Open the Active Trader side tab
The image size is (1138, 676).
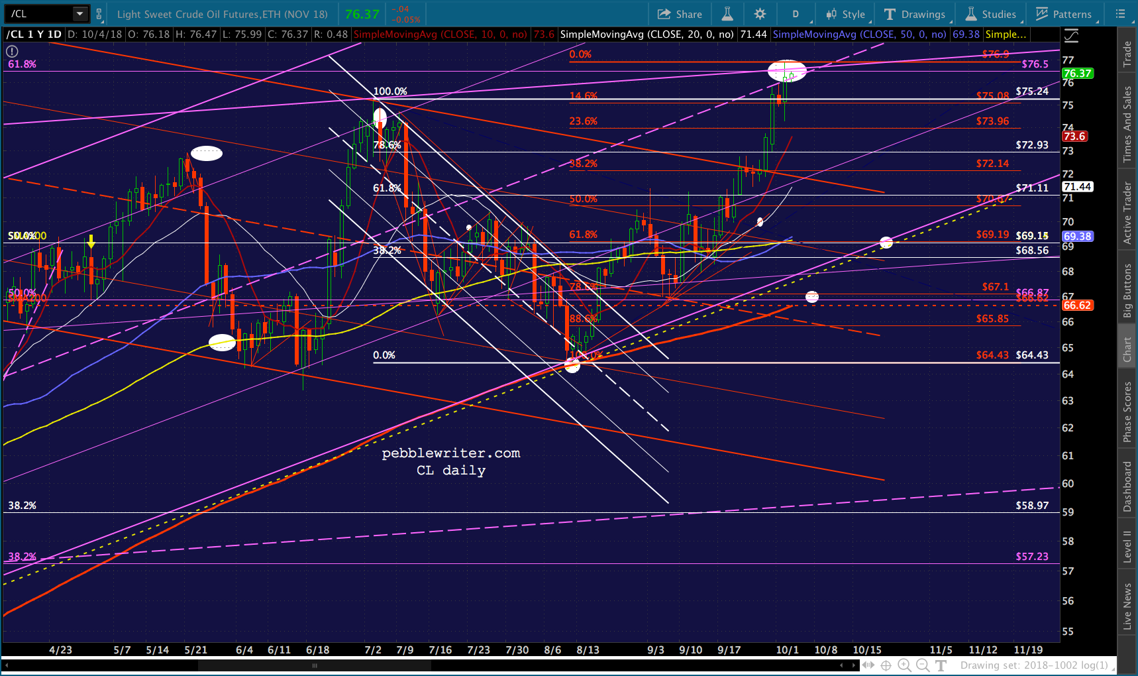pos(1127,213)
